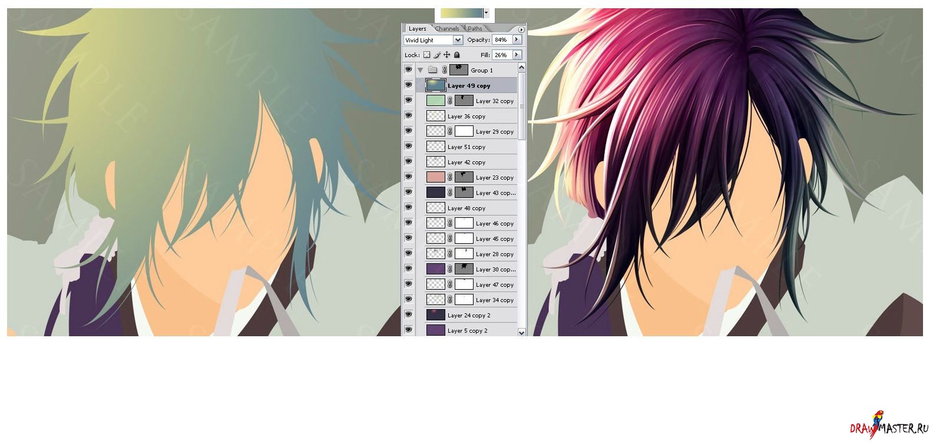Click mask link icon on Layer 32 copy
Screen dimensions: 933x444
point(450,101)
